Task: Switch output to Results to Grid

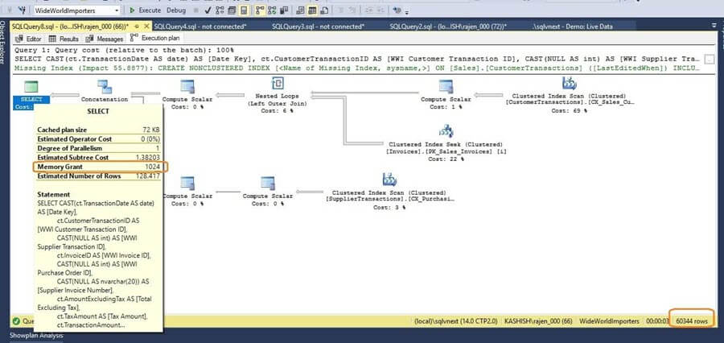Action: coord(312,10)
